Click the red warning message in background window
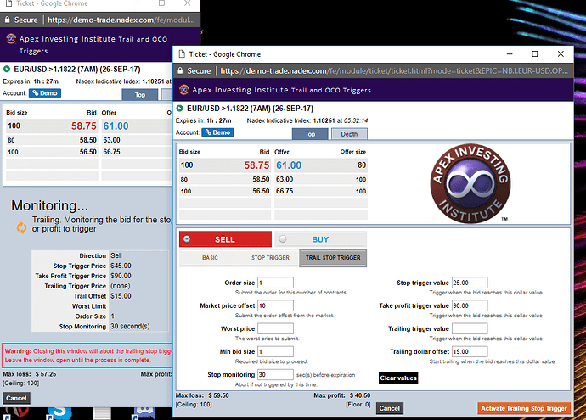Viewport: 586px width, 420px height. [88, 356]
